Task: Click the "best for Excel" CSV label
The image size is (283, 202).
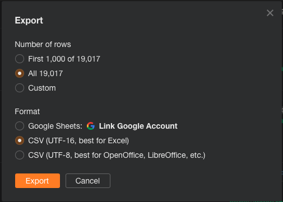Action: (78, 140)
